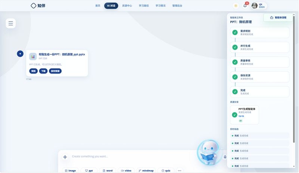The width and height of the screenshot is (299, 173).
Task: Click the 智能体流程 robot button
Action: (278, 18)
